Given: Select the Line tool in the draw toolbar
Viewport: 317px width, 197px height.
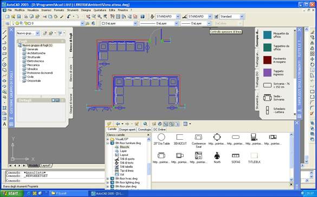Looking at the screenshot, I should pyautogui.click(x=4, y=32).
